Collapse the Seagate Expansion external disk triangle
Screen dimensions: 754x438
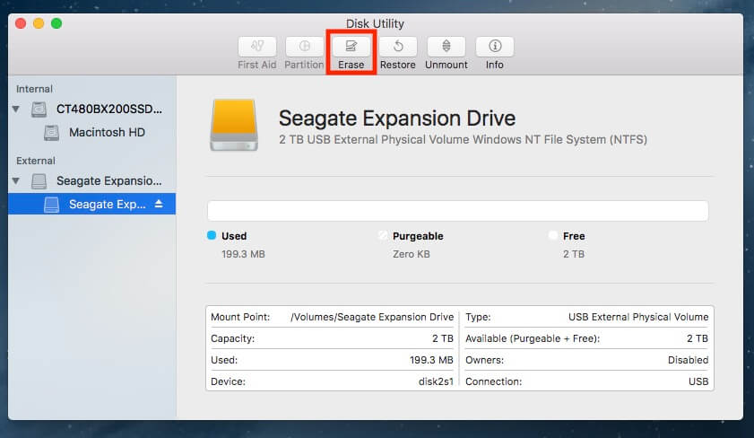[x=15, y=181]
